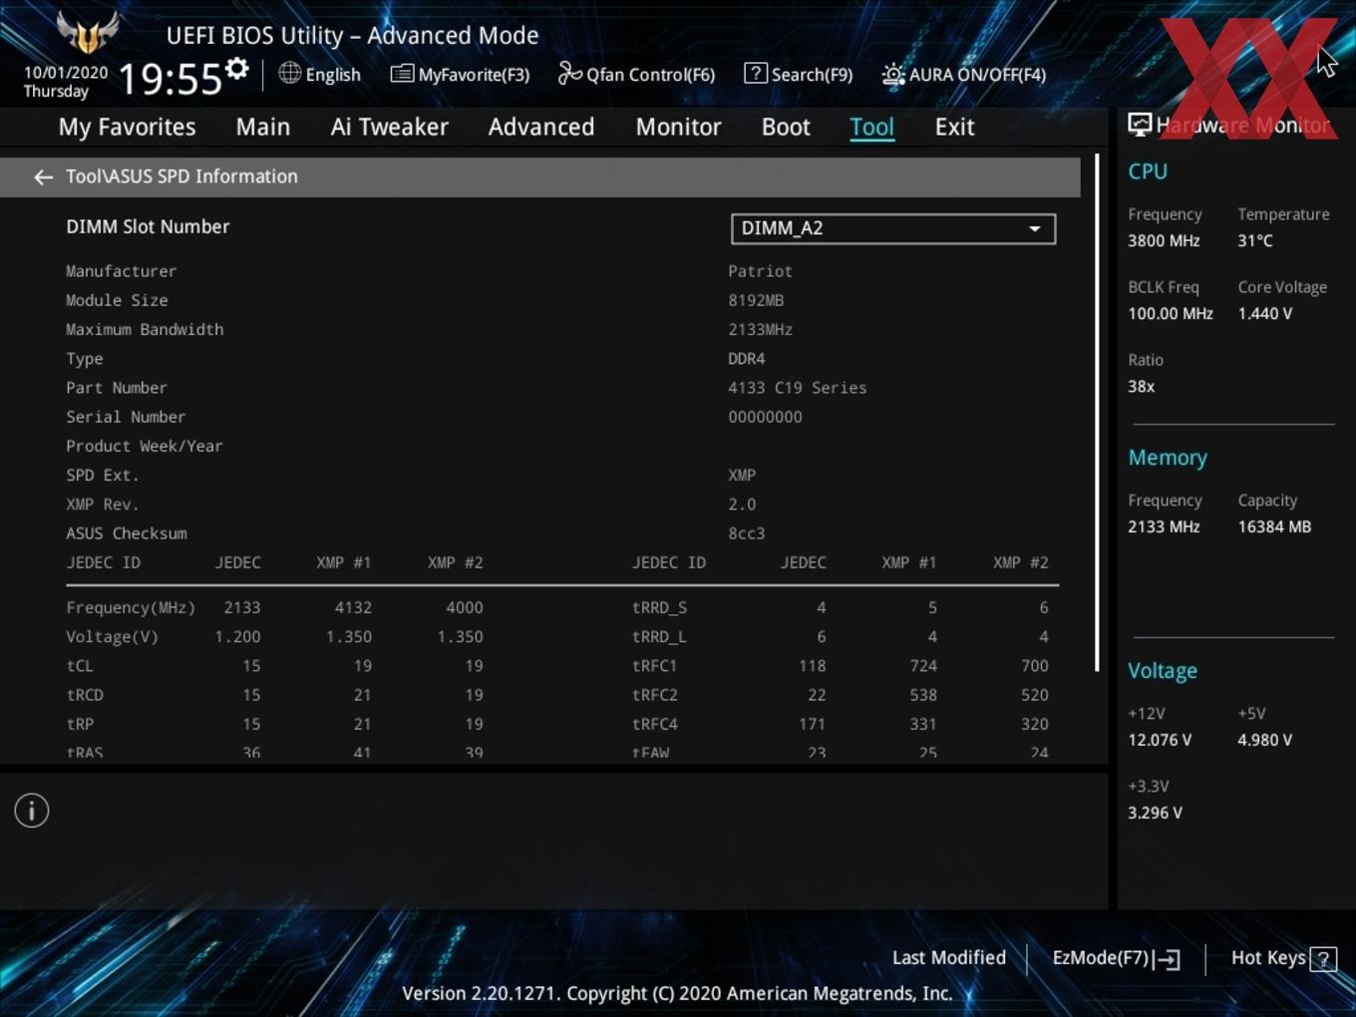Click the clock showing 19:55
The height and width of the screenshot is (1017, 1356).
pos(169,79)
